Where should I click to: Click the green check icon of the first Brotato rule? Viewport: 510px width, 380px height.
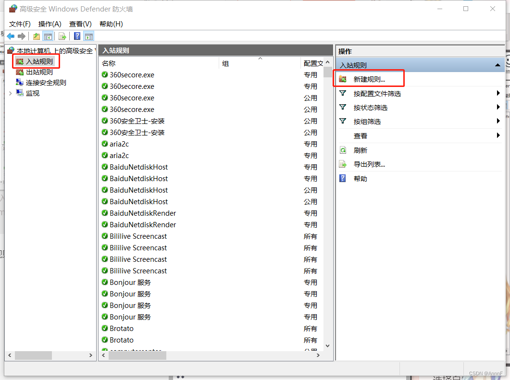pyautogui.click(x=105, y=328)
